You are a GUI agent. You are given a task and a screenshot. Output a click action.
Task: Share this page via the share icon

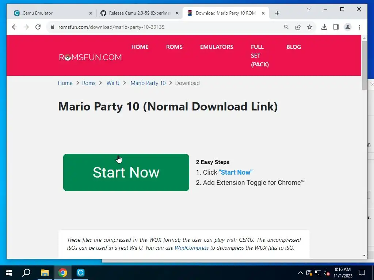point(298,27)
